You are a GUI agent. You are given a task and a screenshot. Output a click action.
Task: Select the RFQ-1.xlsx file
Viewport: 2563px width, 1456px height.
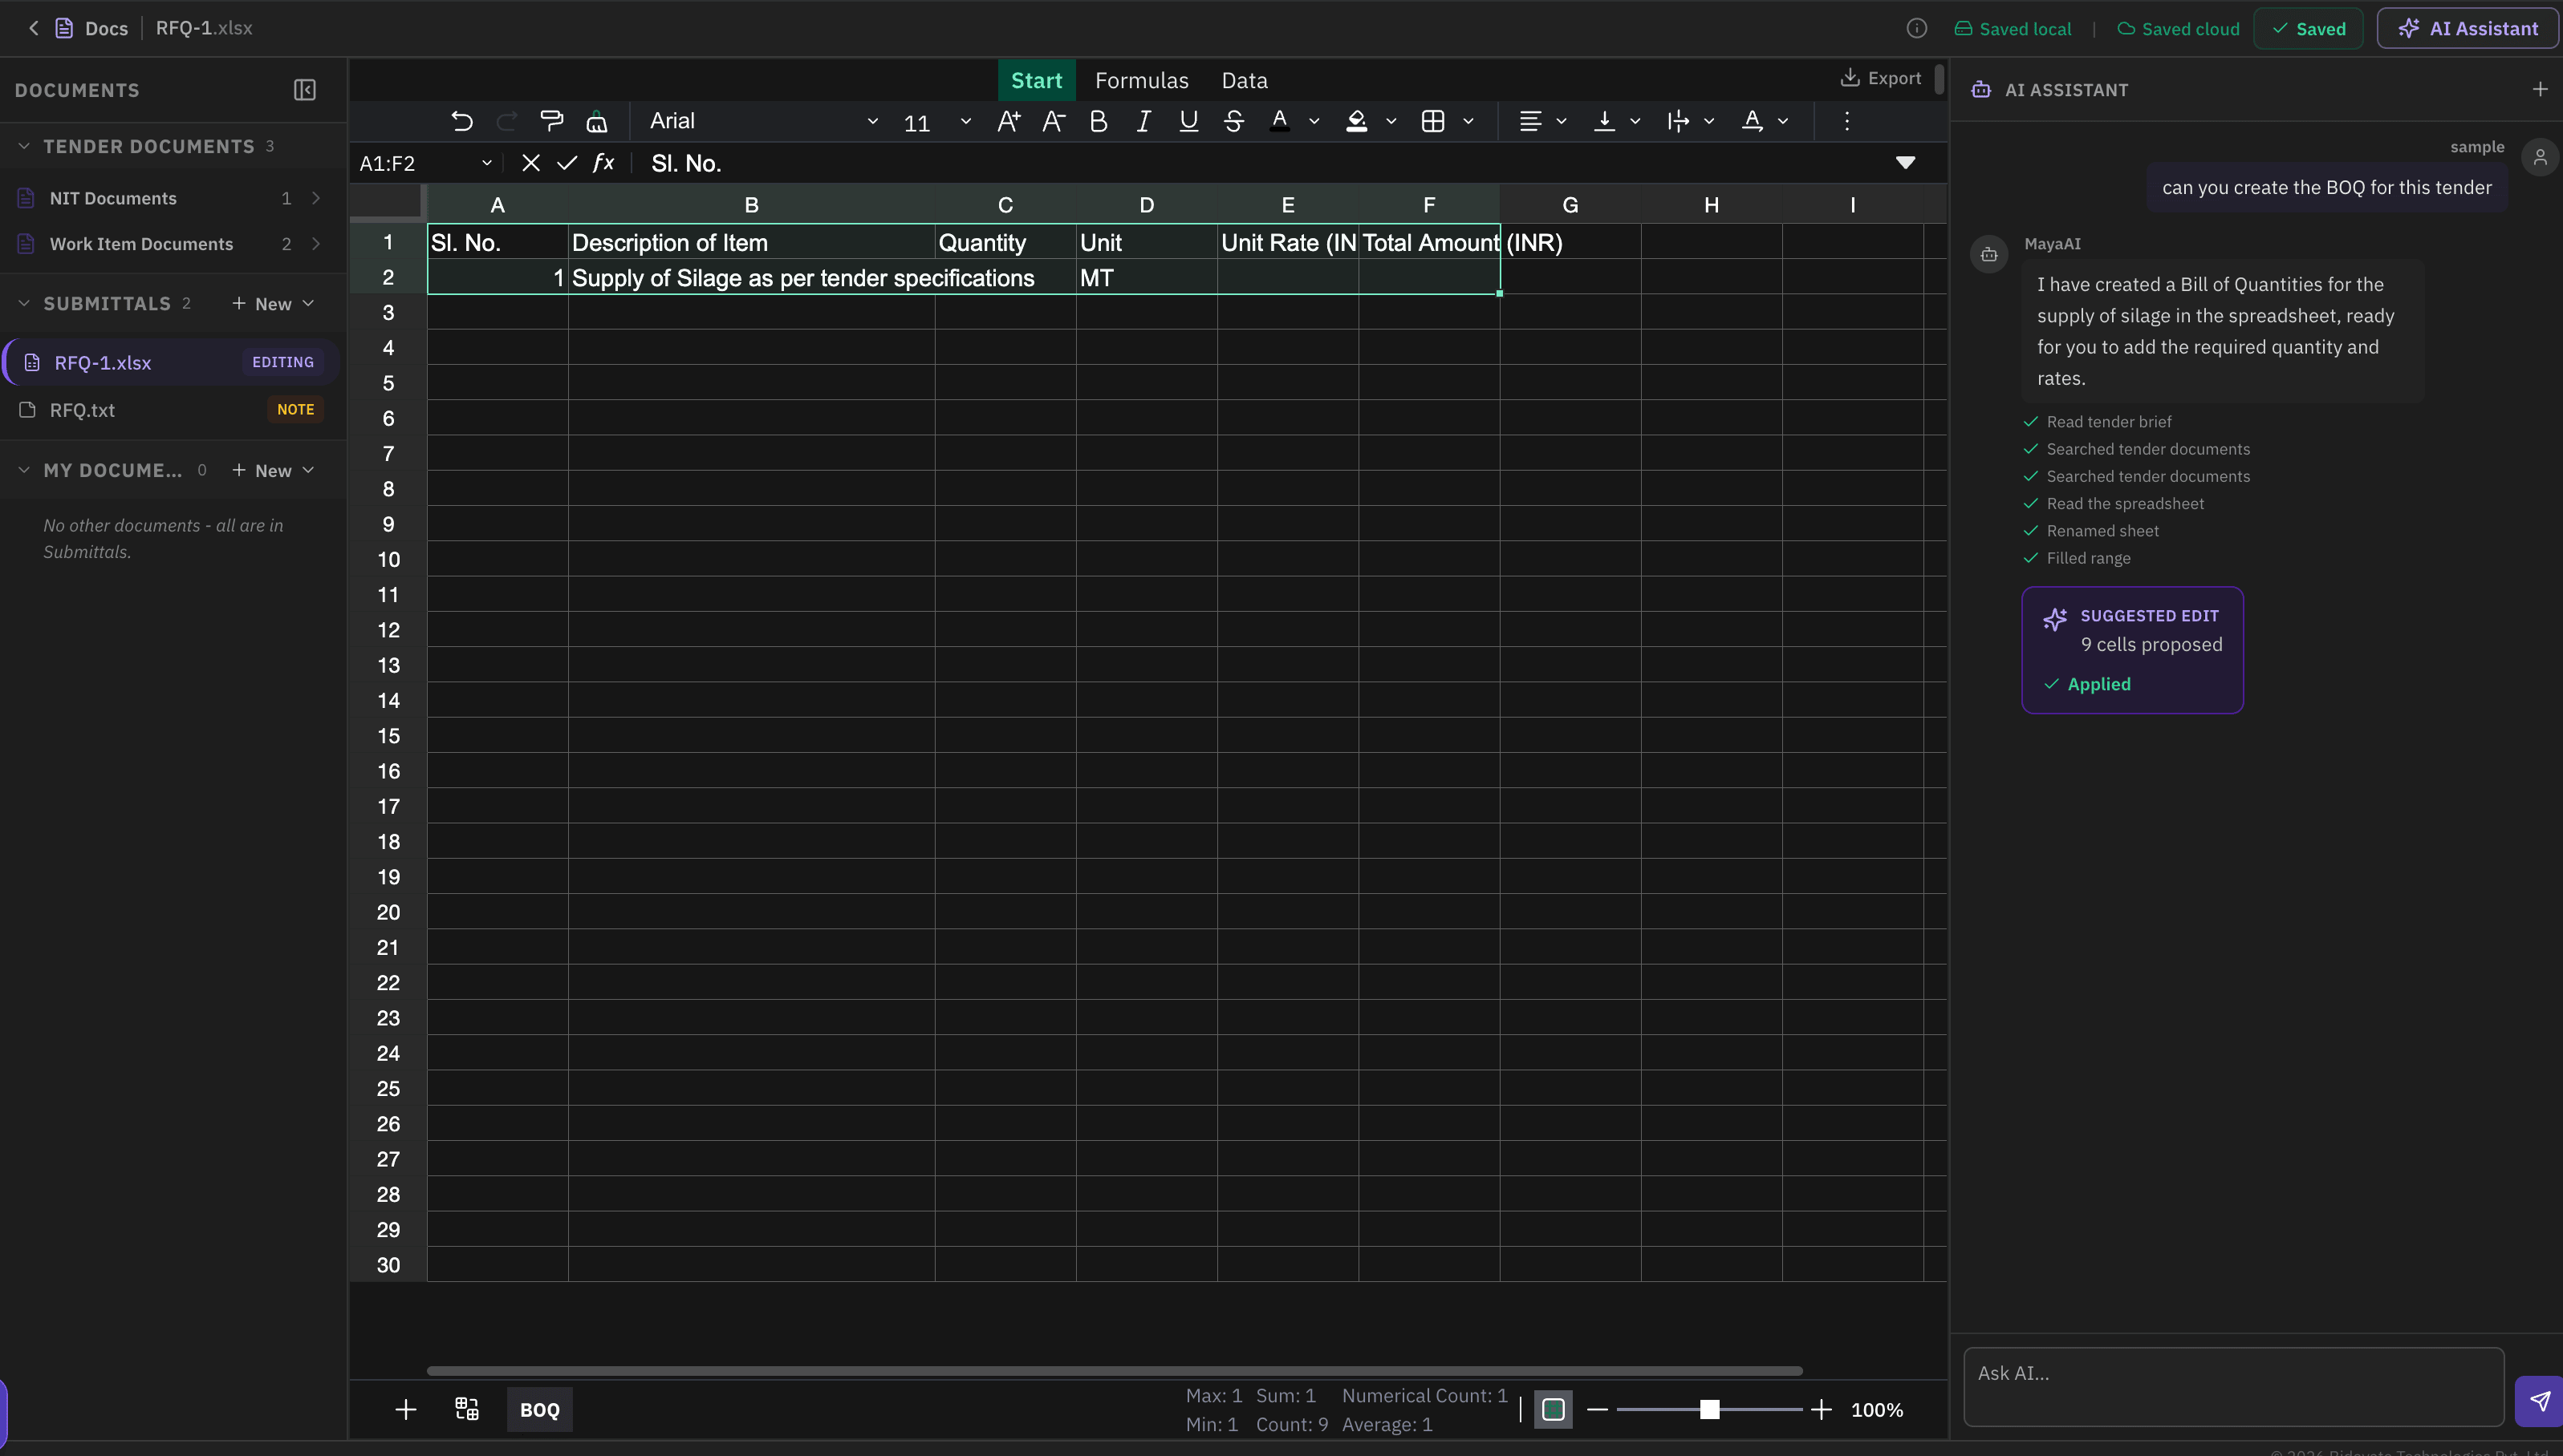(171, 362)
